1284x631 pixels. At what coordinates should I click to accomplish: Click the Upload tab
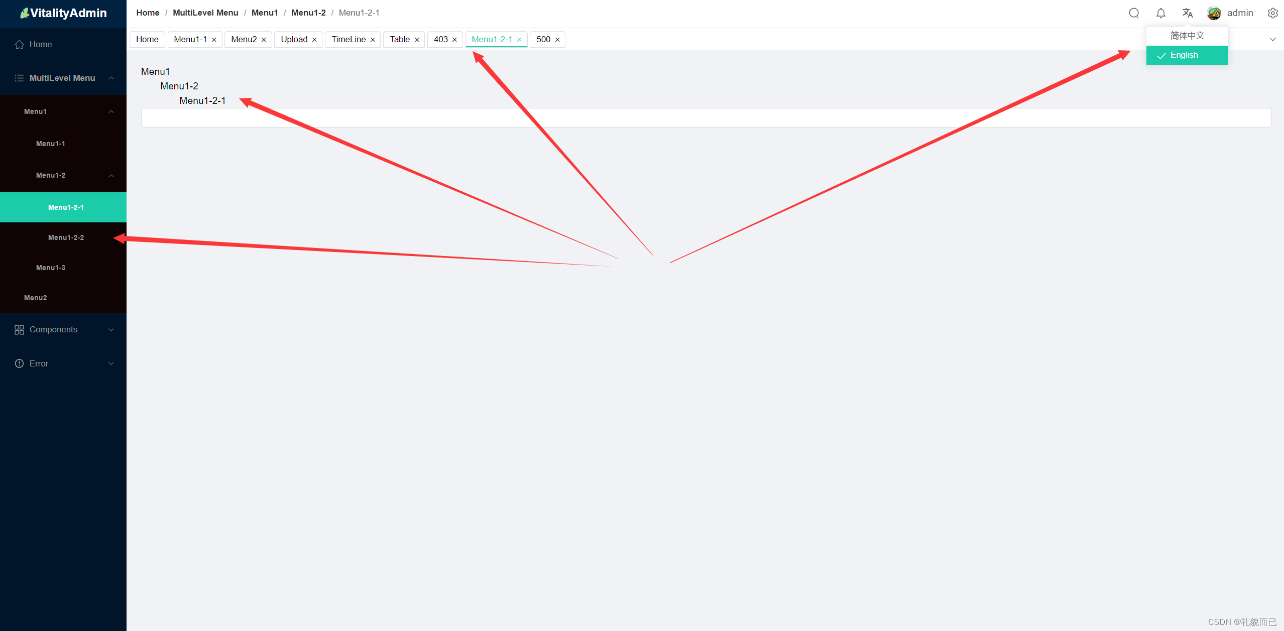[293, 39]
